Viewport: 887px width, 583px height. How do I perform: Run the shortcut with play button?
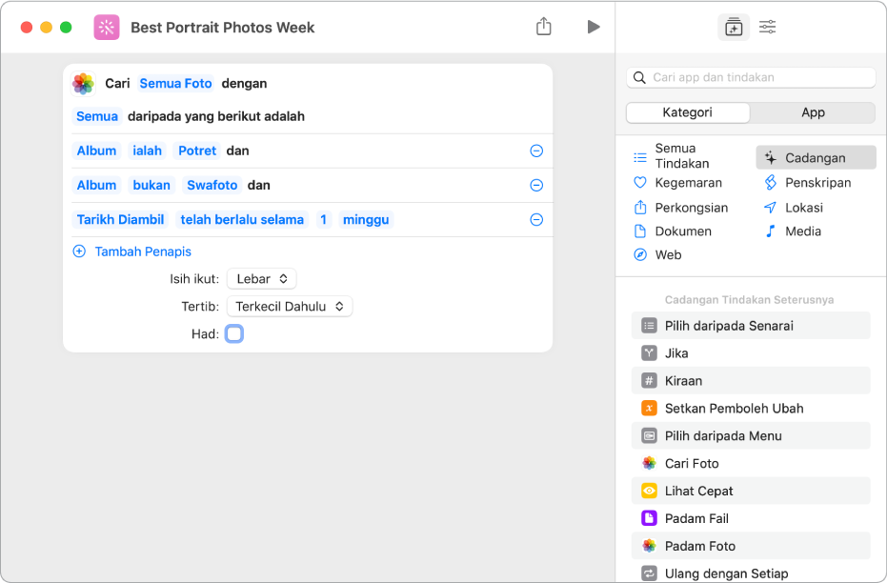point(594,27)
